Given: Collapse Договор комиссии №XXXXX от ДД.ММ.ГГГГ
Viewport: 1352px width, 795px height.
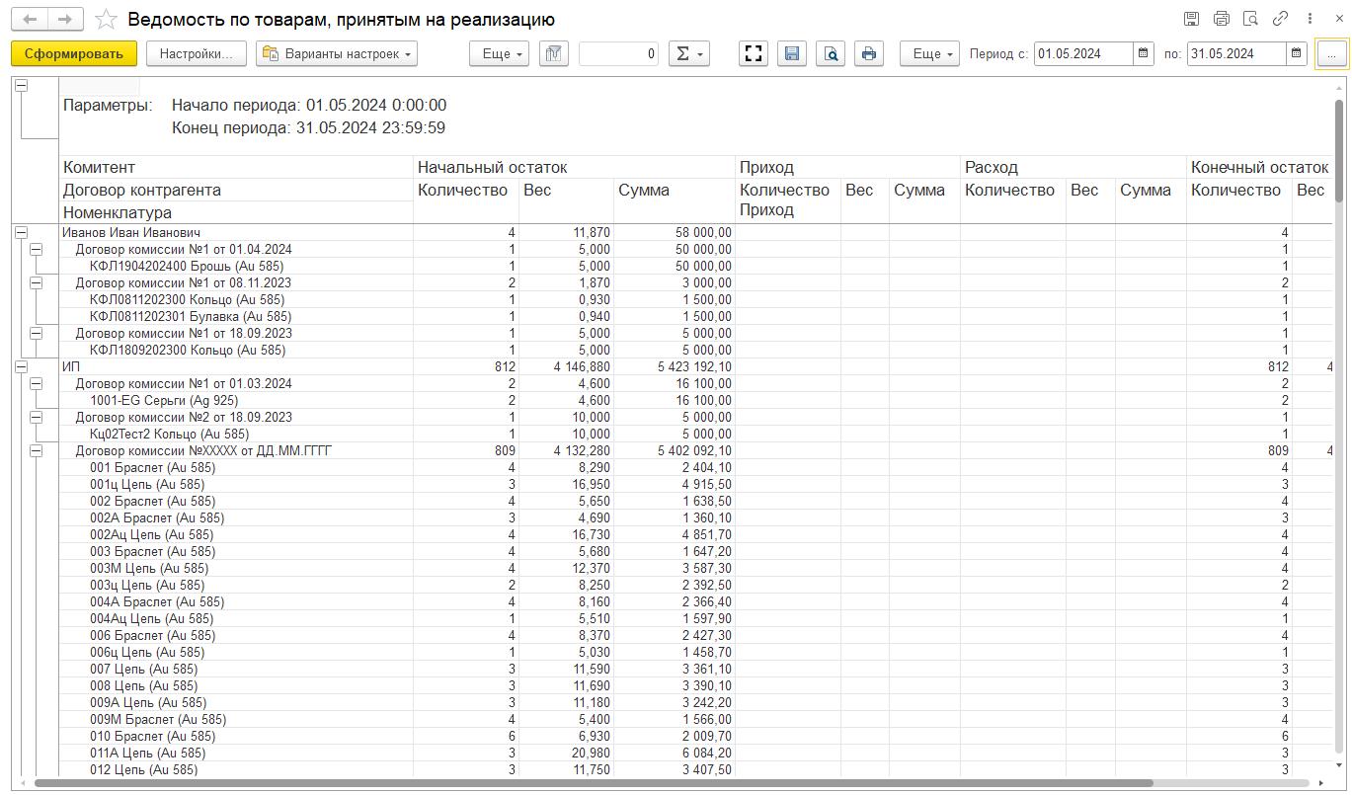Looking at the screenshot, I should click(37, 450).
